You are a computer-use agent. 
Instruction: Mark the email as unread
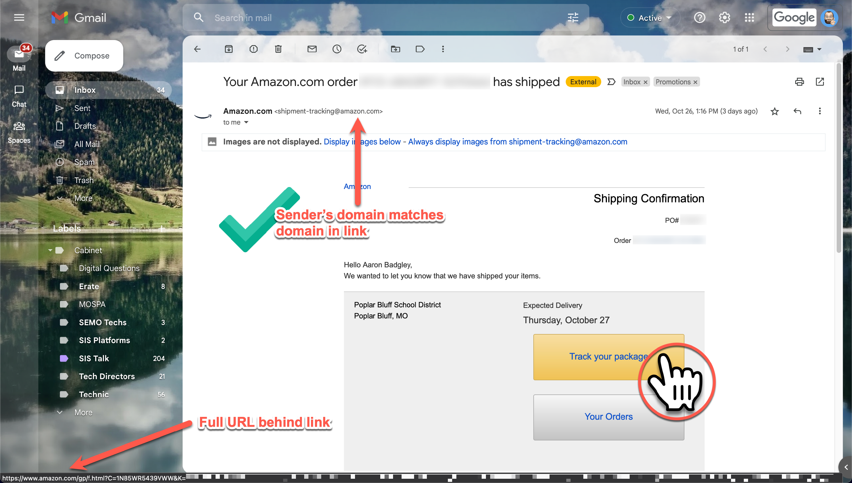tap(312, 49)
